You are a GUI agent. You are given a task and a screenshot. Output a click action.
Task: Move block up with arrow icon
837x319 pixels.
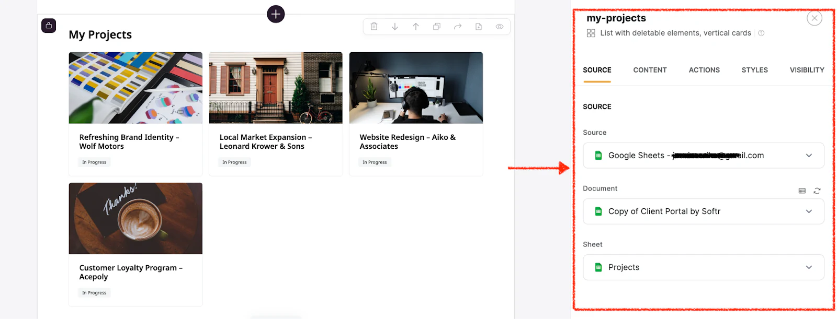click(416, 27)
